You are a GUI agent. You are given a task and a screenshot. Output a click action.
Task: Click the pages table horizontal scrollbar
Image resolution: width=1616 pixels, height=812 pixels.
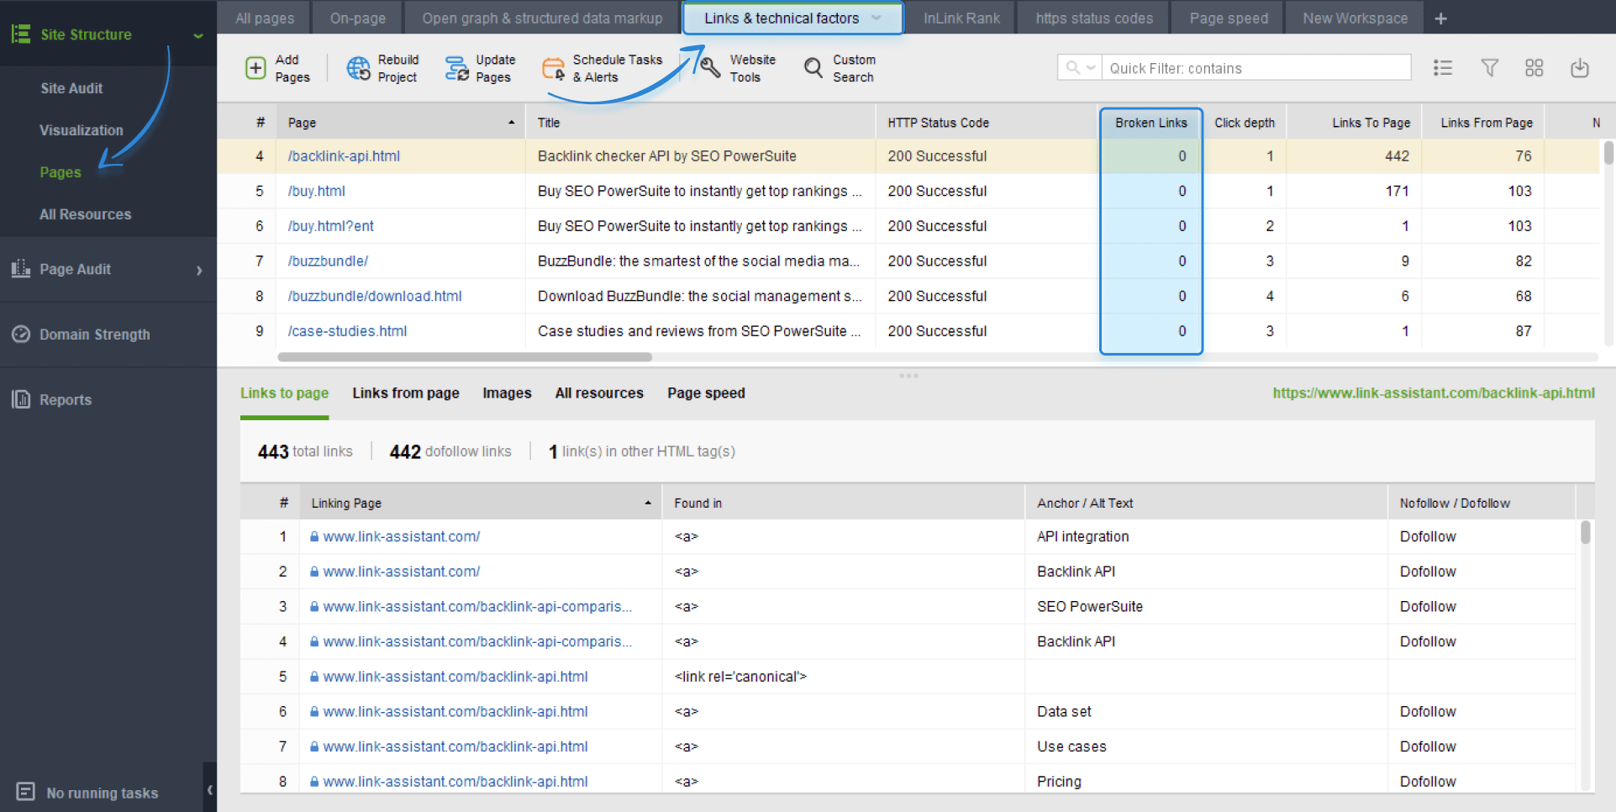click(465, 357)
